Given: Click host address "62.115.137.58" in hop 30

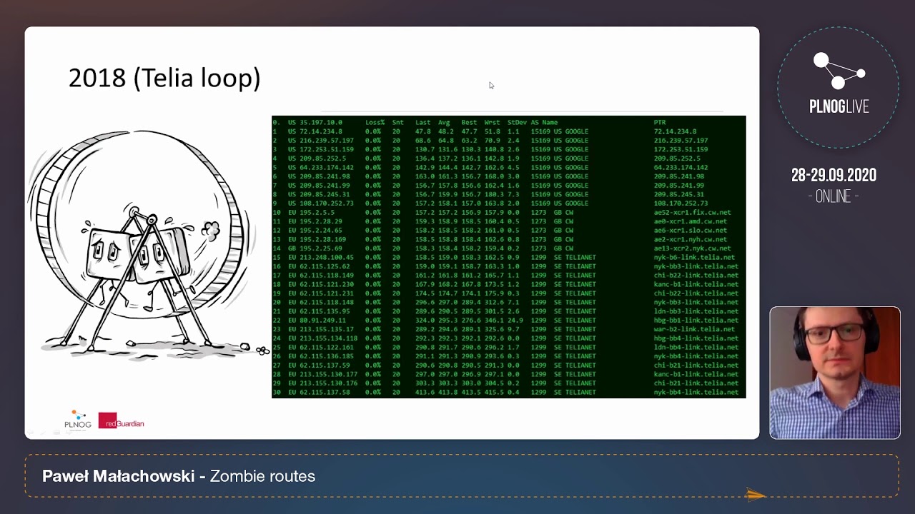Looking at the screenshot, I should [x=325, y=392].
